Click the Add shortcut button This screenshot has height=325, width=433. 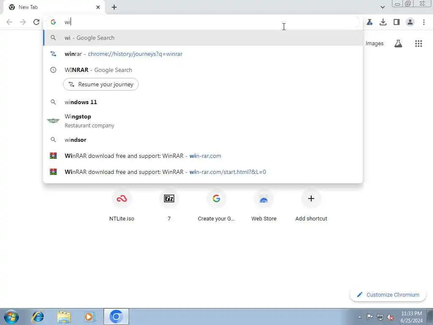311,205
